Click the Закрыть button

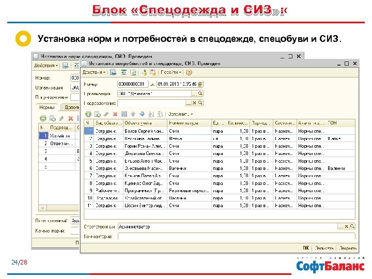tap(348, 248)
